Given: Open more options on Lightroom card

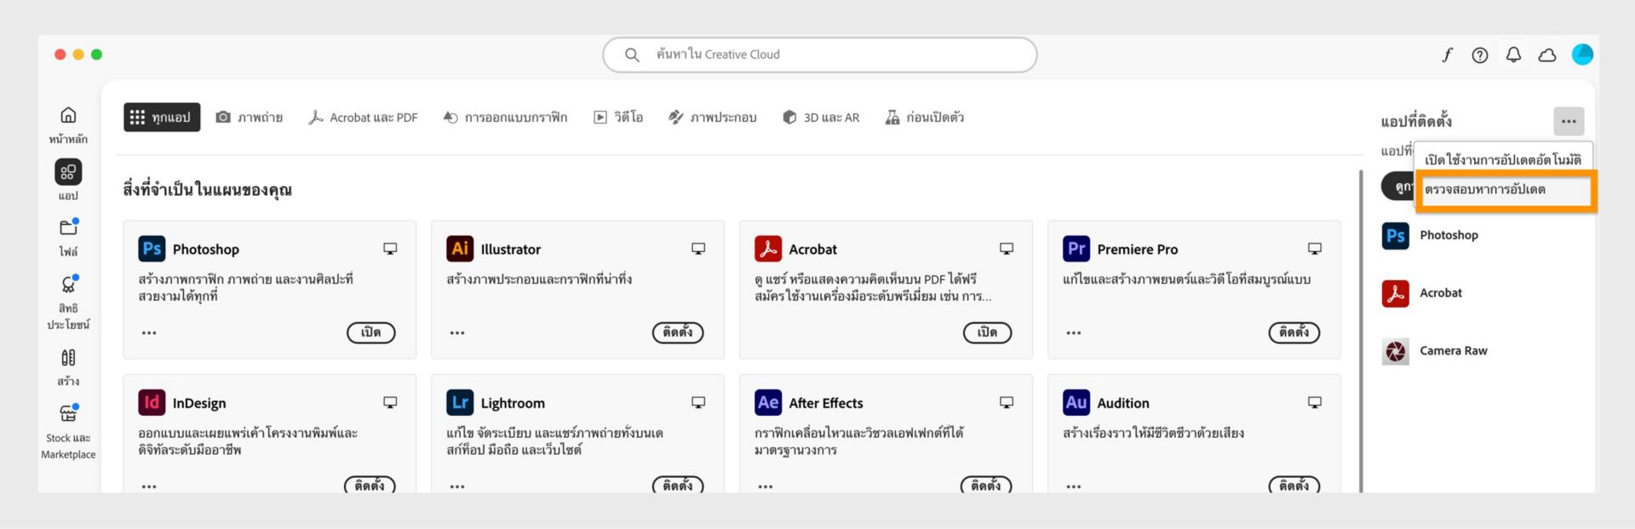Looking at the screenshot, I should (x=457, y=486).
